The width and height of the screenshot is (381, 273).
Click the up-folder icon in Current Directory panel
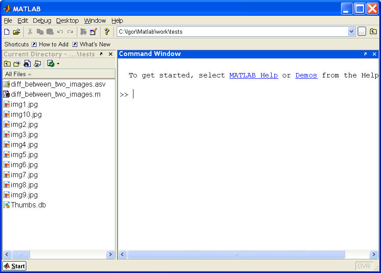pyautogui.click(x=7, y=64)
